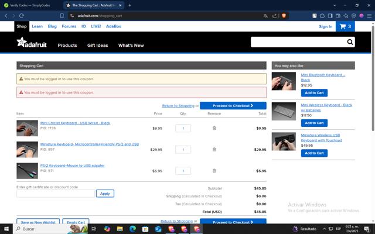Open the Windows Start menu
The width and height of the screenshot is (375, 234).
(x=6, y=229)
